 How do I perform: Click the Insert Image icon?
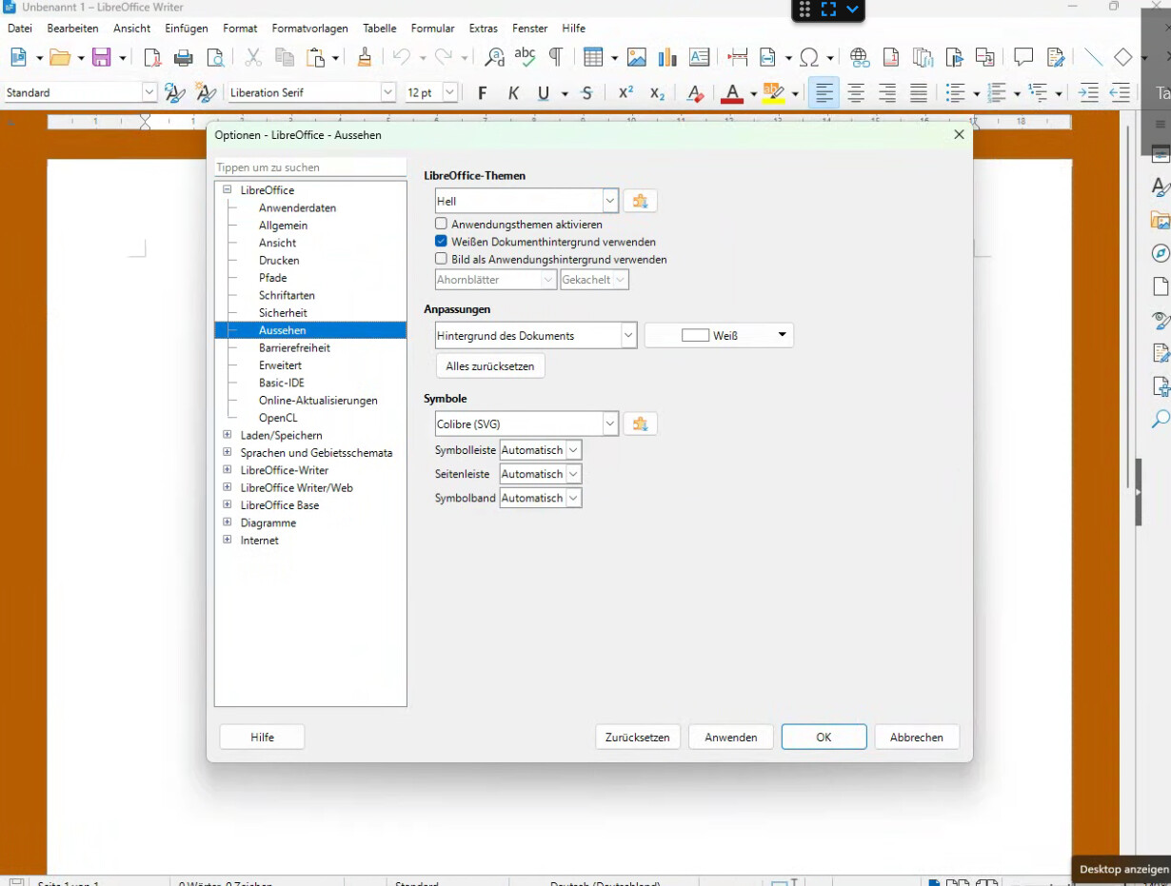point(636,58)
